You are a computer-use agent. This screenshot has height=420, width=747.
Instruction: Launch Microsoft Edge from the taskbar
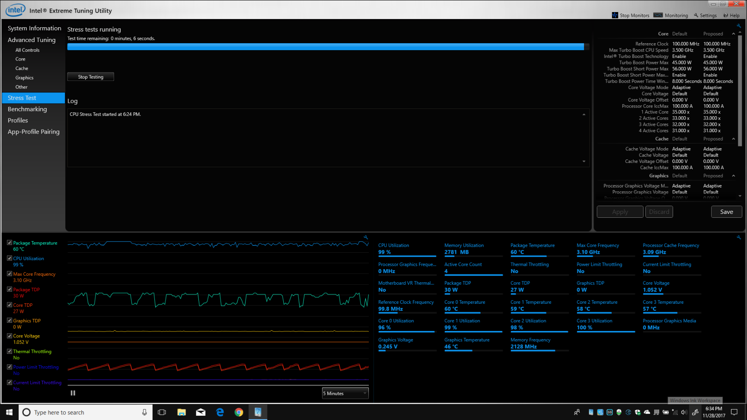coord(220,412)
